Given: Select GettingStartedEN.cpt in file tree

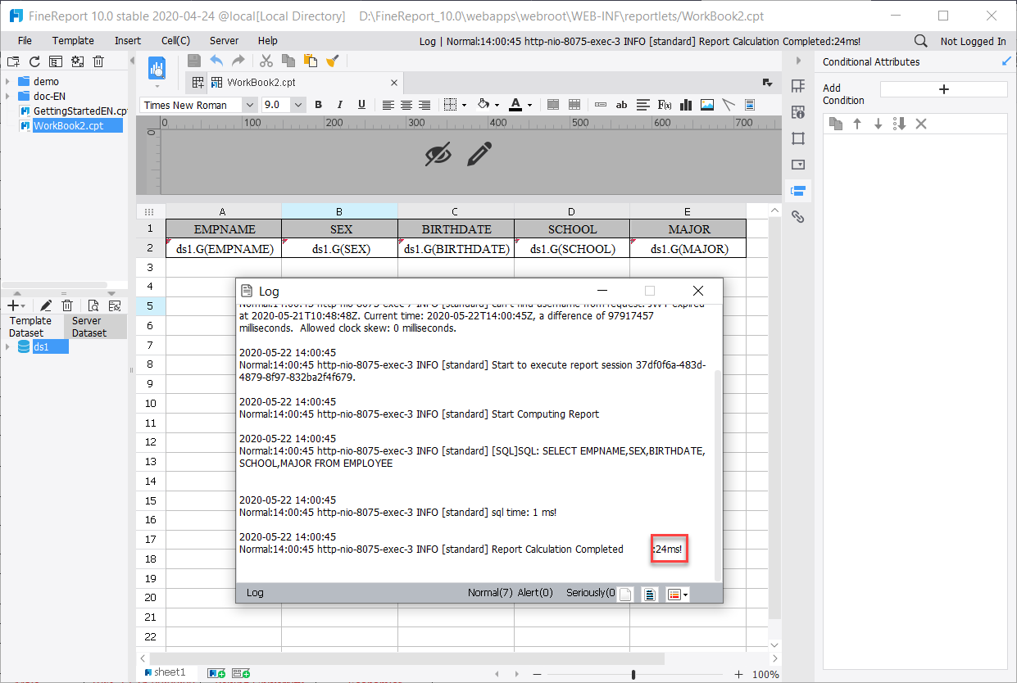Looking at the screenshot, I should [74, 111].
